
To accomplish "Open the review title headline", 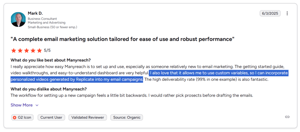I will coord(122,39).
